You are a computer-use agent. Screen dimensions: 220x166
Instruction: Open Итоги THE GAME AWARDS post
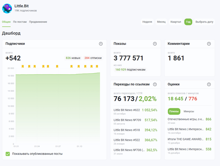[x=185, y=139]
